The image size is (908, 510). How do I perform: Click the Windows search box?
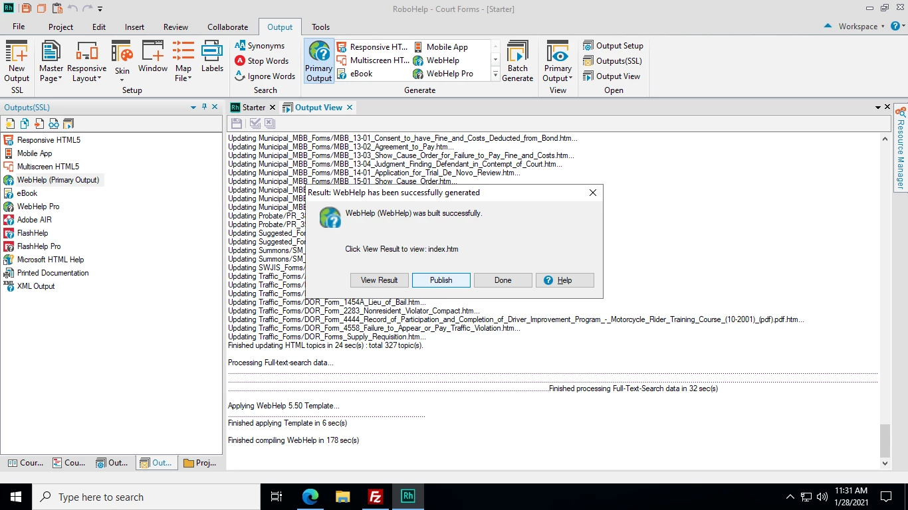tap(146, 497)
